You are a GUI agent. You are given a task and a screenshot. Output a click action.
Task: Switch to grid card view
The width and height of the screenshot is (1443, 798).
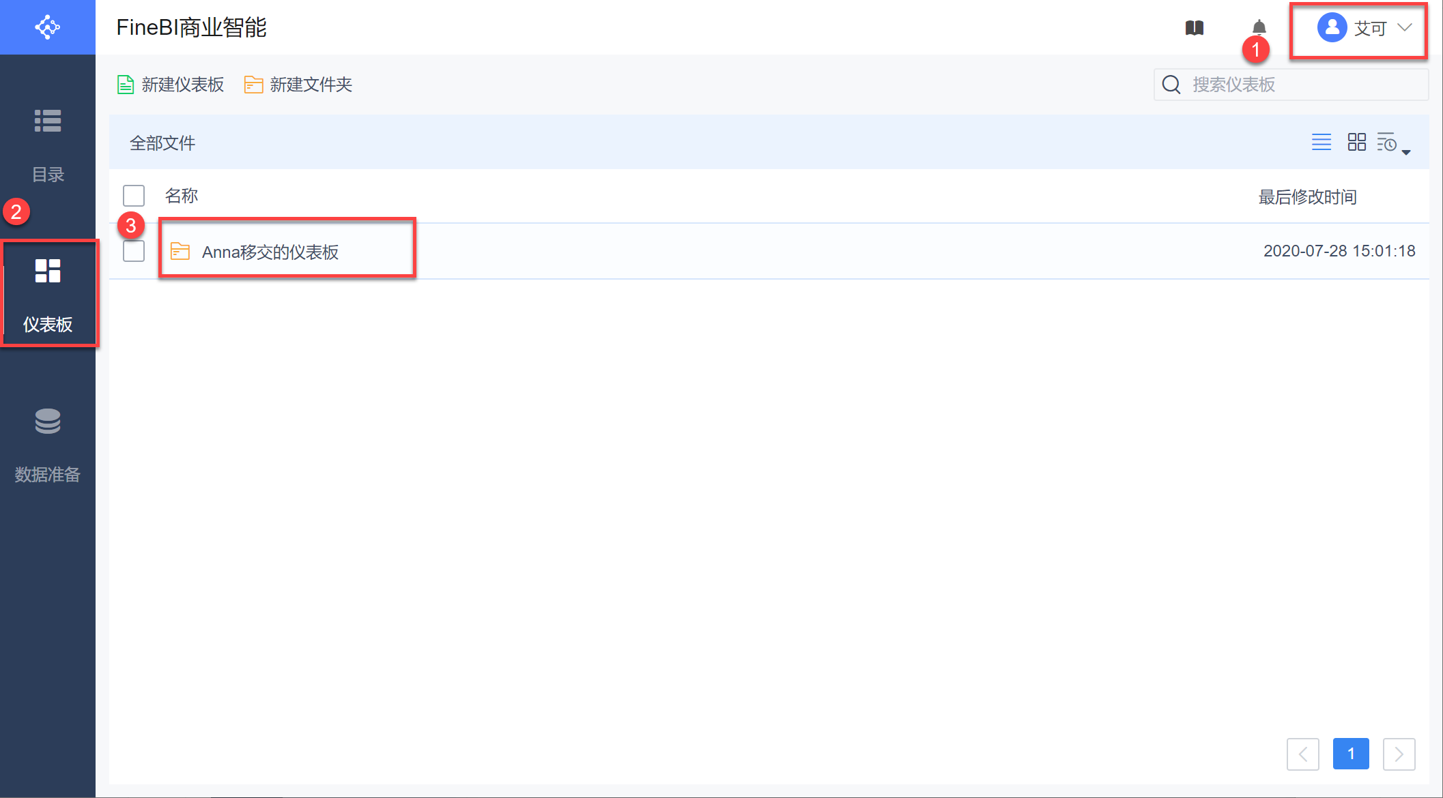click(x=1356, y=142)
